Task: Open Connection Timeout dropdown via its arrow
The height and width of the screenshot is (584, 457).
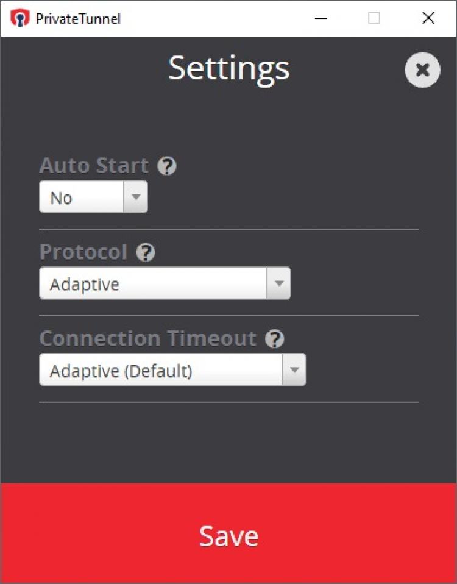Action: [x=294, y=370]
